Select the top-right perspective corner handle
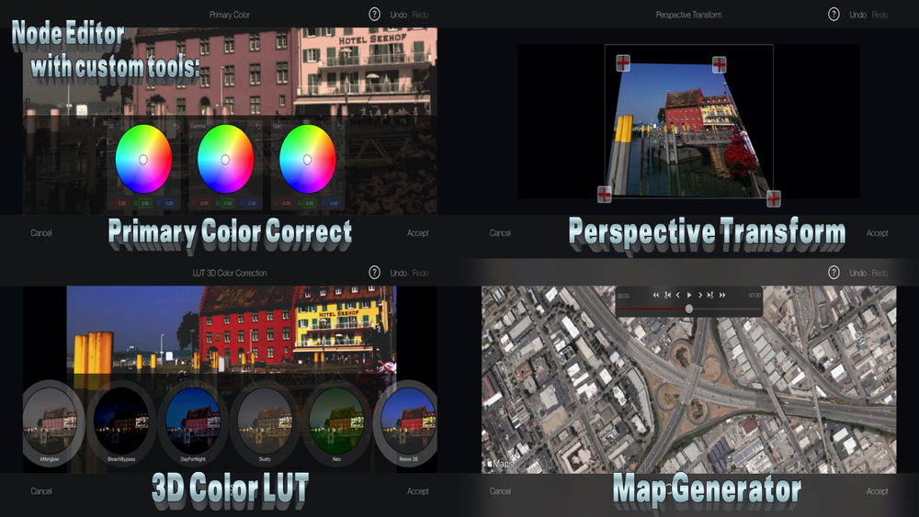Image resolution: width=919 pixels, height=517 pixels. (x=720, y=64)
